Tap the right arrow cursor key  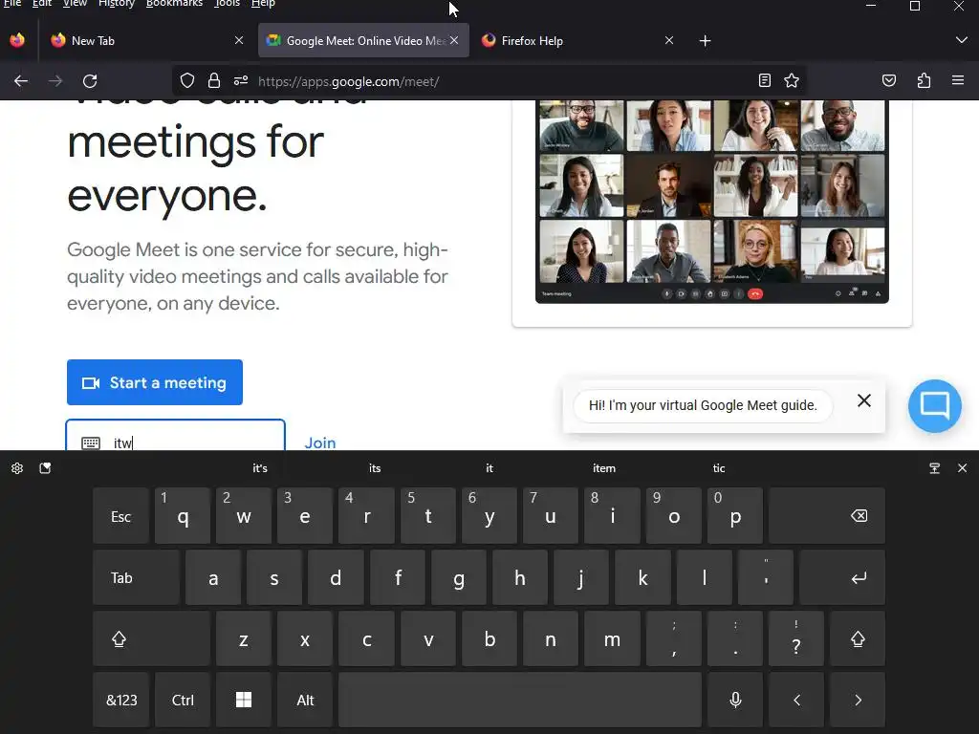858,701
